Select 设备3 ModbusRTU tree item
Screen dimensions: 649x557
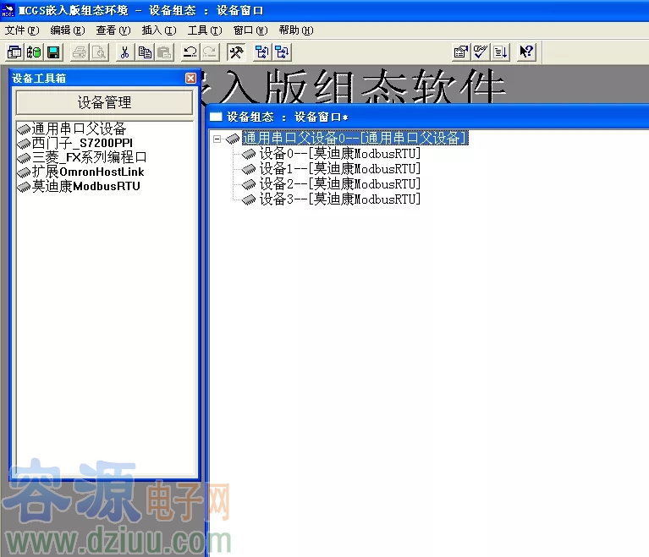coord(339,199)
